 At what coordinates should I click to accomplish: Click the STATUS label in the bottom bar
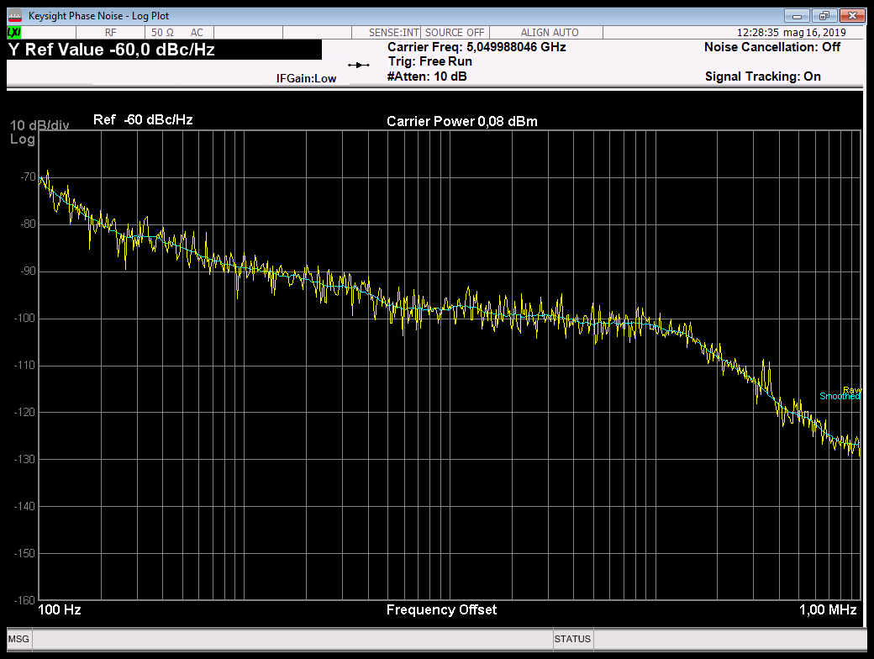coord(572,640)
